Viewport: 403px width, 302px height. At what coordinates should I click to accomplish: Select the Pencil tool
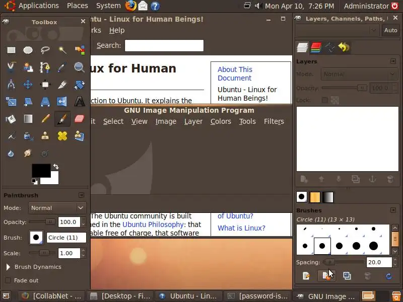point(45,119)
